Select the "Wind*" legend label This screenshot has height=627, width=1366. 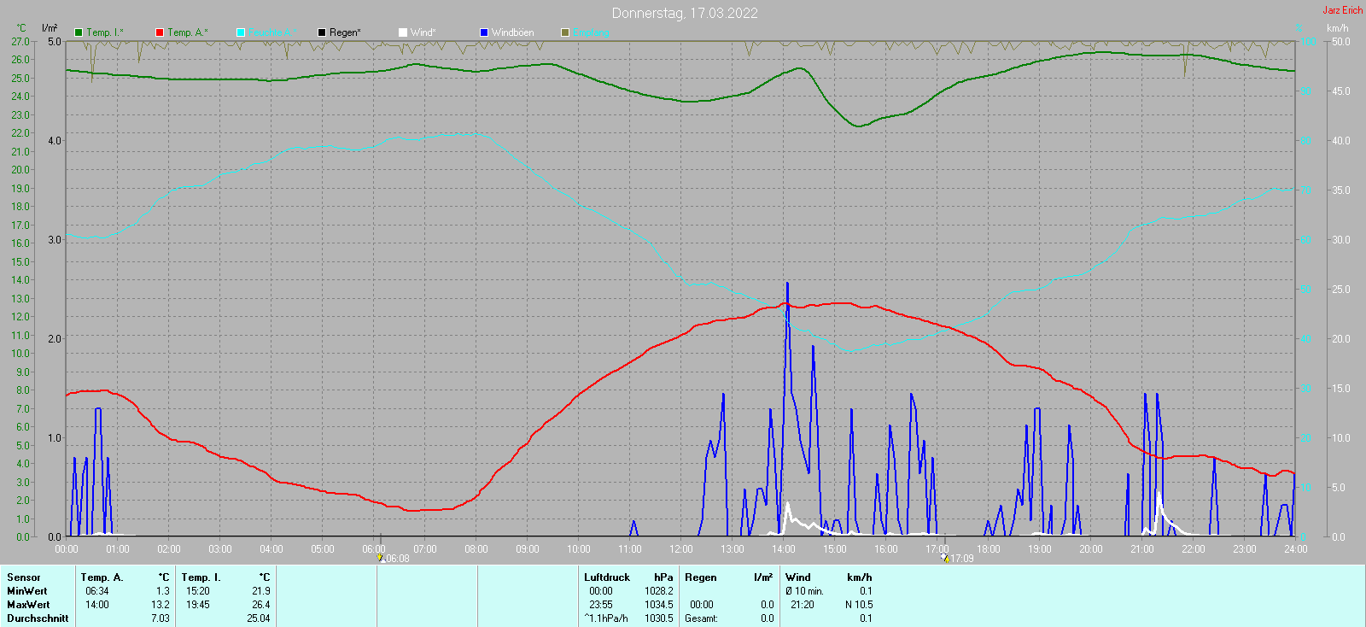click(x=423, y=32)
